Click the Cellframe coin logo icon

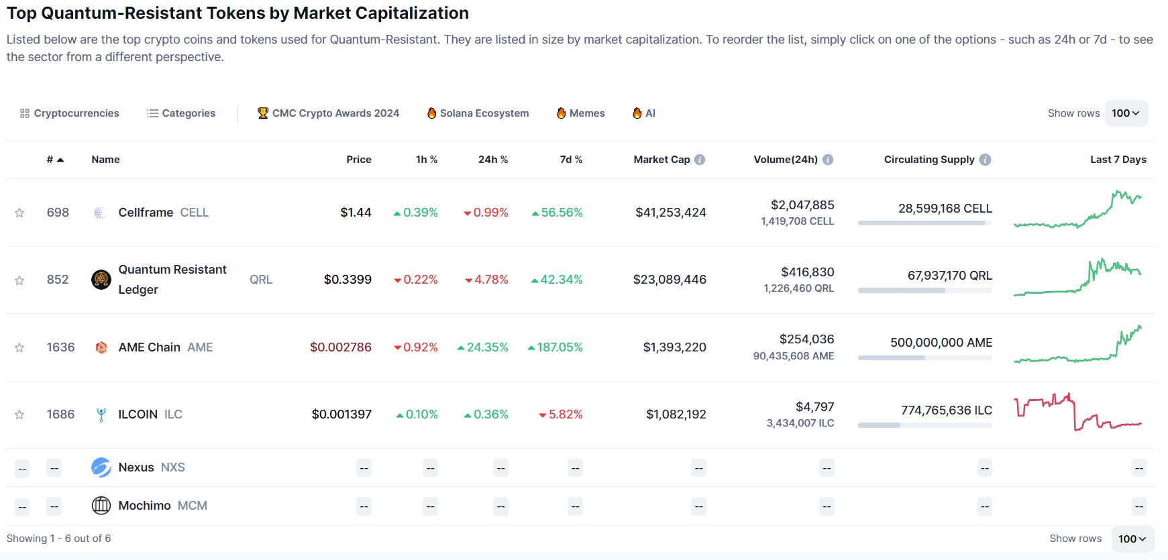(x=101, y=213)
